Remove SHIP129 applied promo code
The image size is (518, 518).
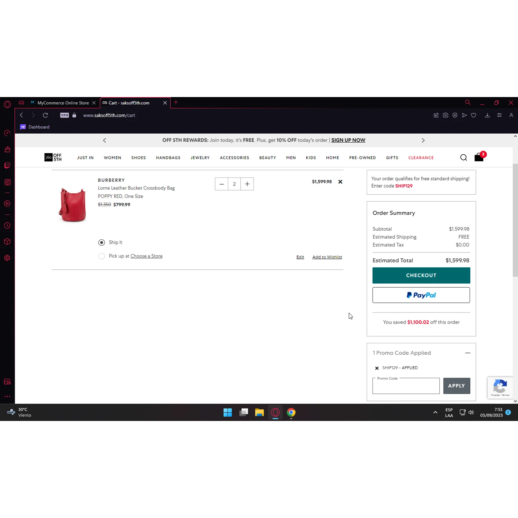coord(377,368)
